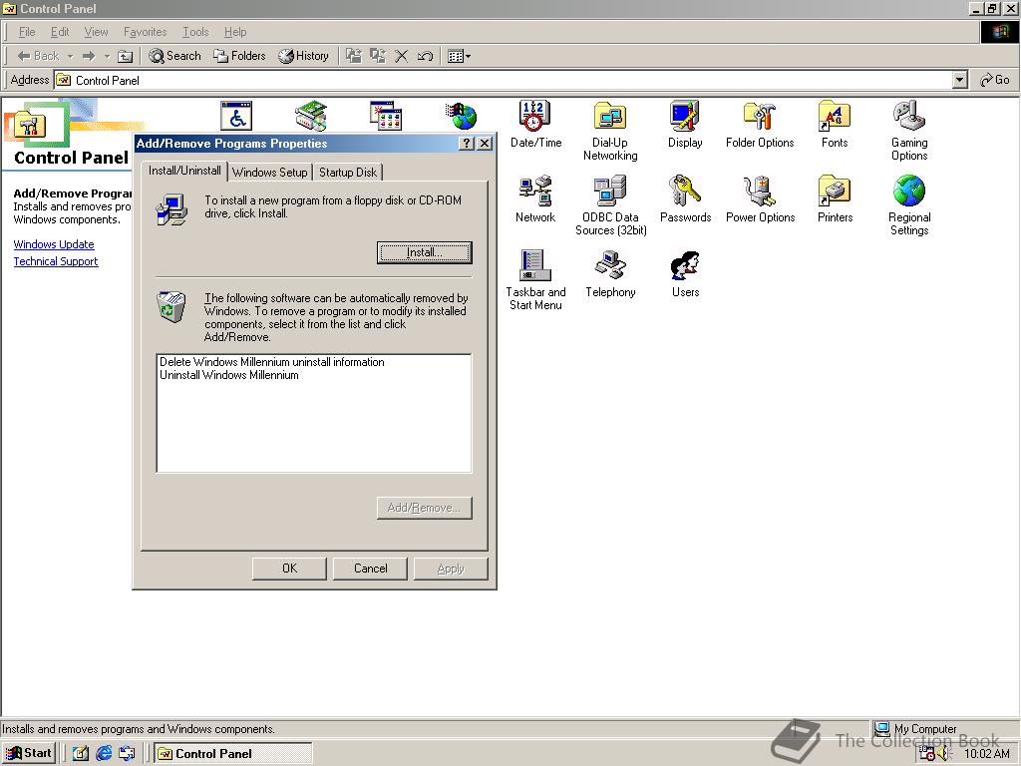This screenshot has width=1021, height=766.
Task: Click the Control Panel taskbar button
Action: [233, 754]
